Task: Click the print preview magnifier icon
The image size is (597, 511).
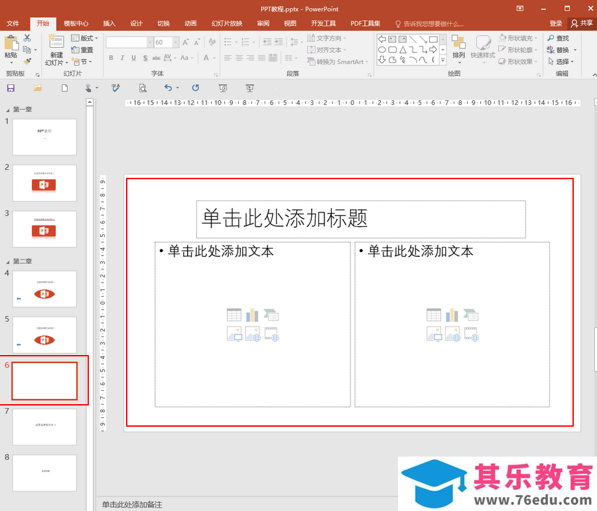Action: (143, 88)
